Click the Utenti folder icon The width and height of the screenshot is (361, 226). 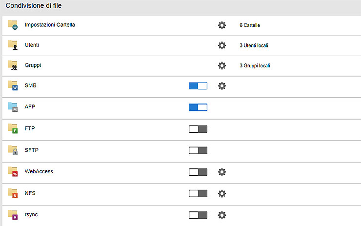click(13, 45)
